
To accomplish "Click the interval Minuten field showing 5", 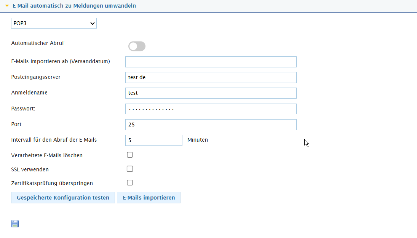I will [x=154, y=140].
